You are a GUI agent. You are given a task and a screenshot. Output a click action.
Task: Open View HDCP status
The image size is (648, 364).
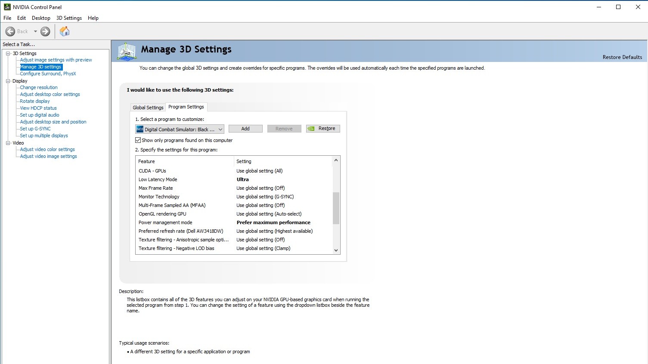(x=38, y=108)
